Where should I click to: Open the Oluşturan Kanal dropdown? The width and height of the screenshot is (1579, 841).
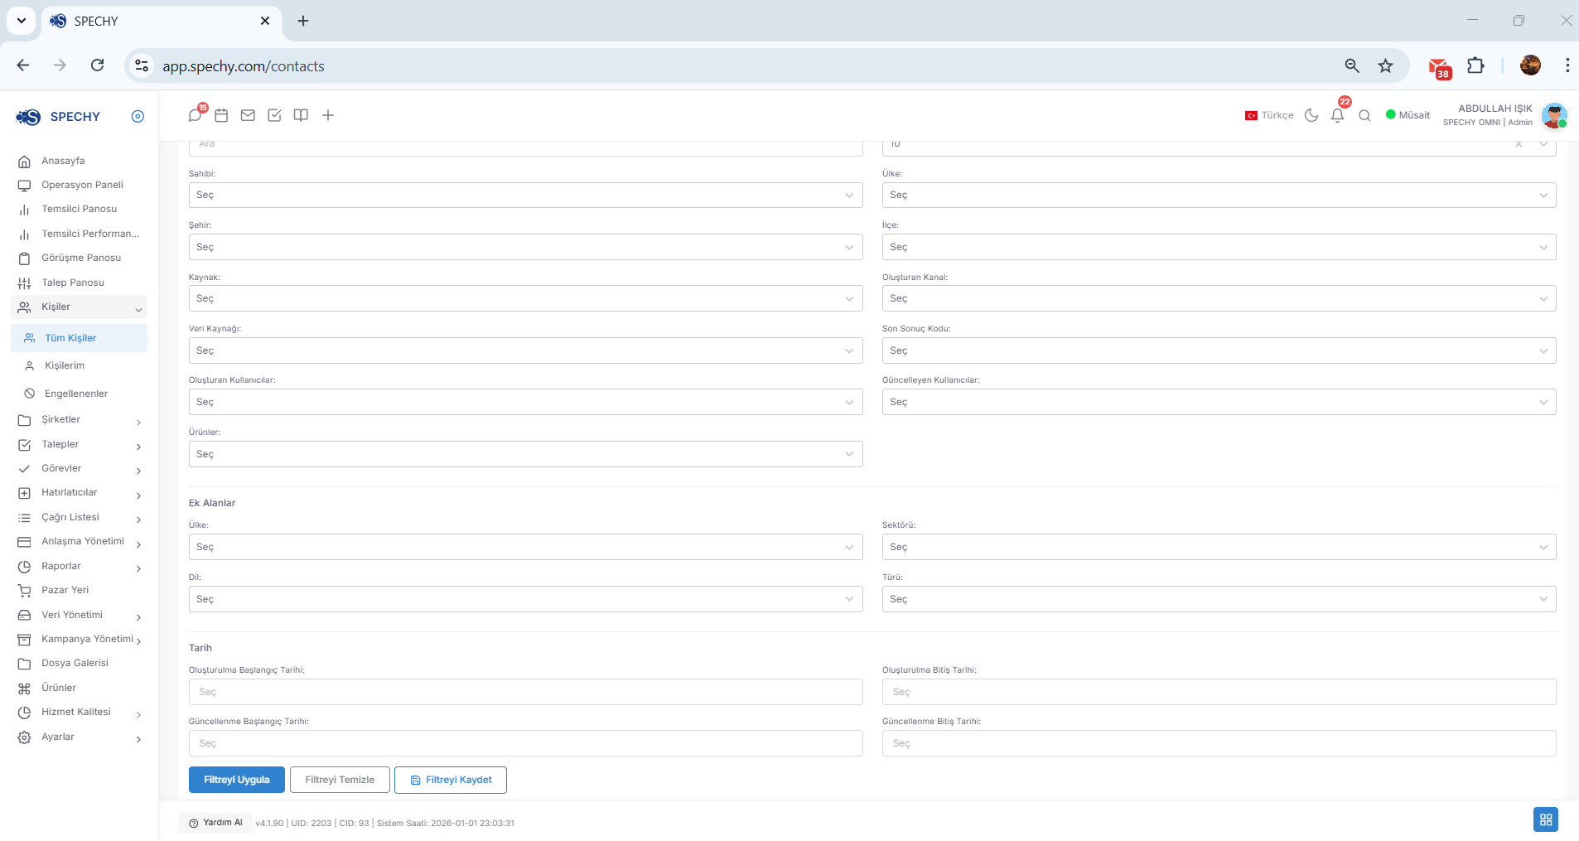click(x=1219, y=298)
